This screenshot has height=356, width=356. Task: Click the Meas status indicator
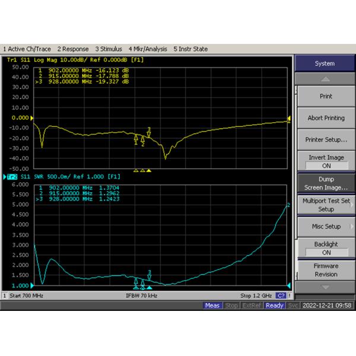coord(212,306)
